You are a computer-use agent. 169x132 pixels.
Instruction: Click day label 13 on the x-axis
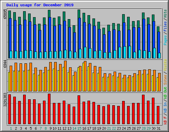tap(69, 128)
